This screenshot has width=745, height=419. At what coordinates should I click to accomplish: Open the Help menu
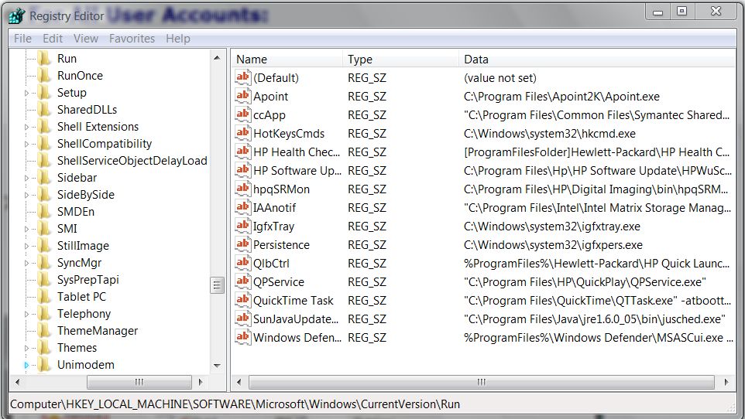coord(178,39)
